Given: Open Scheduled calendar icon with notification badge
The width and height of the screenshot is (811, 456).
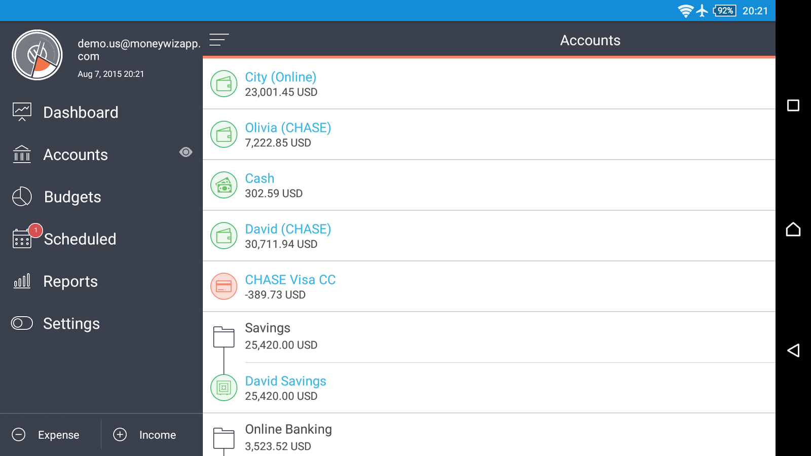Looking at the screenshot, I should pos(22,239).
